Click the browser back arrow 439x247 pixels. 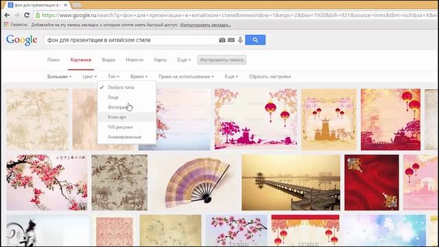[8, 15]
